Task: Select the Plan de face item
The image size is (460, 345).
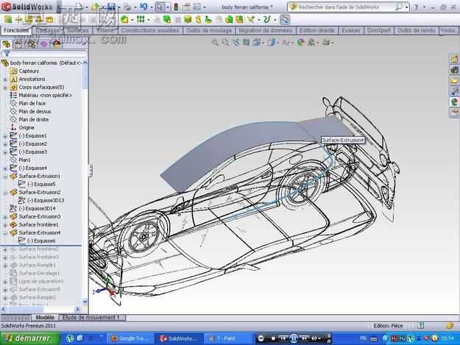Action: pos(32,104)
